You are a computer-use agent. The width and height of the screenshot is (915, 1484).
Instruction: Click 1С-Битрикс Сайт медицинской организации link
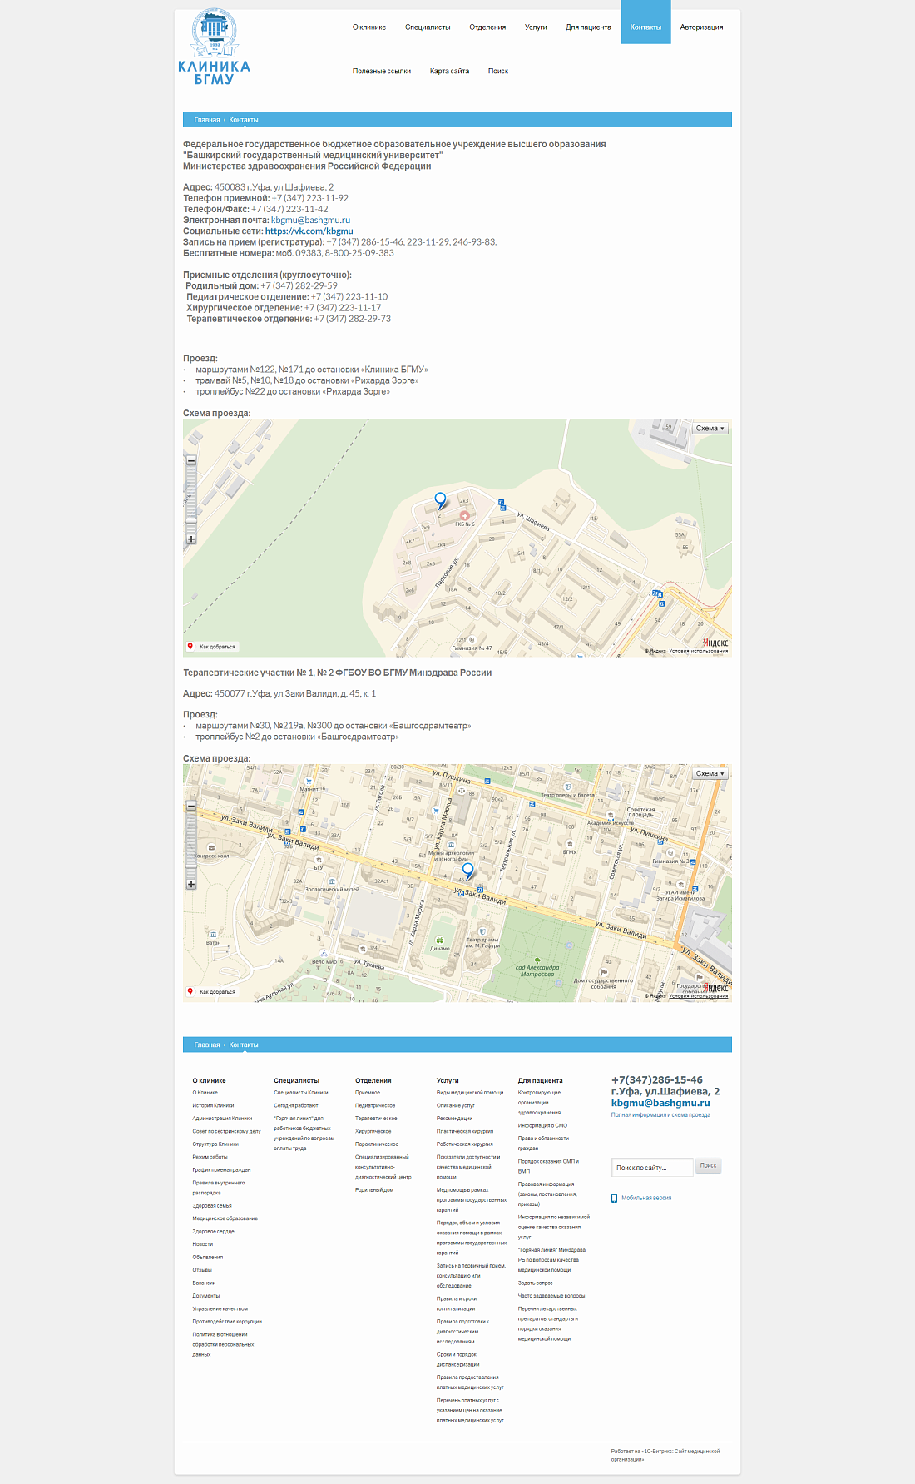pyautogui.click(x=665, y=1455)
